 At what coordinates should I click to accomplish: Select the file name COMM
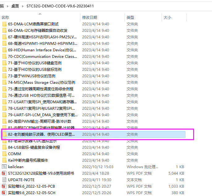point(15,154)
